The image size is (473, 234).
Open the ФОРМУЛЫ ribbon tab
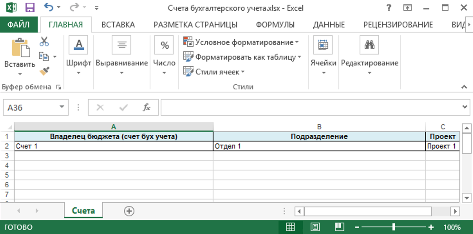[275, 25]
